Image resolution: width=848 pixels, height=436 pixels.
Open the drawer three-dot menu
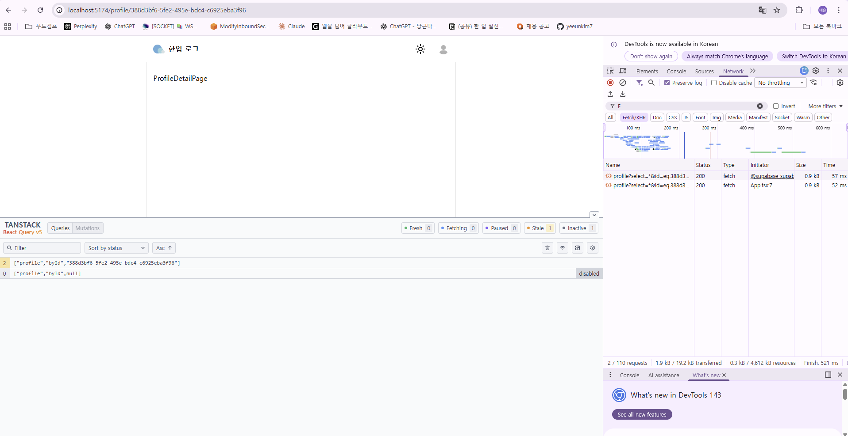[610, 375]
